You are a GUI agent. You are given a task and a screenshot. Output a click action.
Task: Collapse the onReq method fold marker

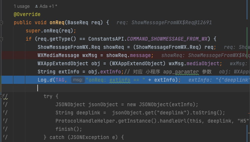point(1,23)
